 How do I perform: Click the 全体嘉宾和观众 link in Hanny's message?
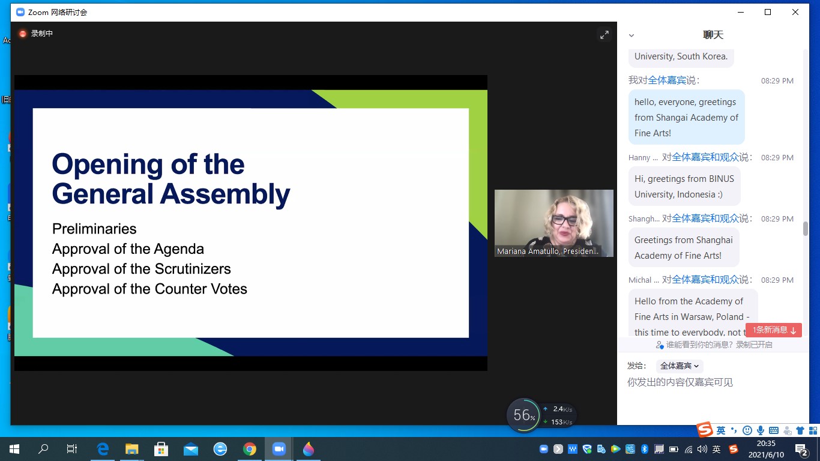[705, 157]
